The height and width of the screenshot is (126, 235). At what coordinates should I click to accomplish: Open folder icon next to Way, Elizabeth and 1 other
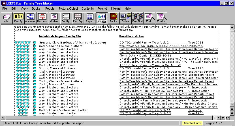pos(35,113)
